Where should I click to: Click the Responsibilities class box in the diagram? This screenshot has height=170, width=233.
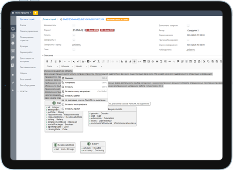coord(64,147)
